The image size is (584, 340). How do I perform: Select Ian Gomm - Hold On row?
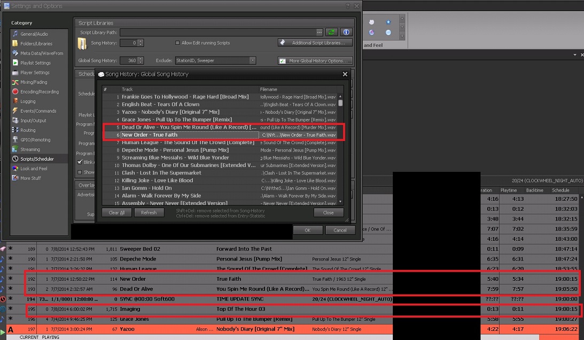(x=220, y=188)
